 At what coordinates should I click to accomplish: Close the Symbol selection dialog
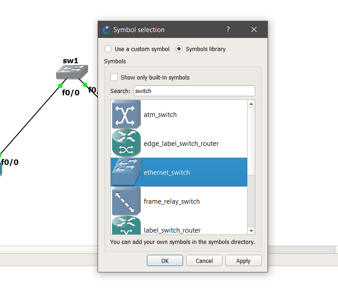point(254,29)
